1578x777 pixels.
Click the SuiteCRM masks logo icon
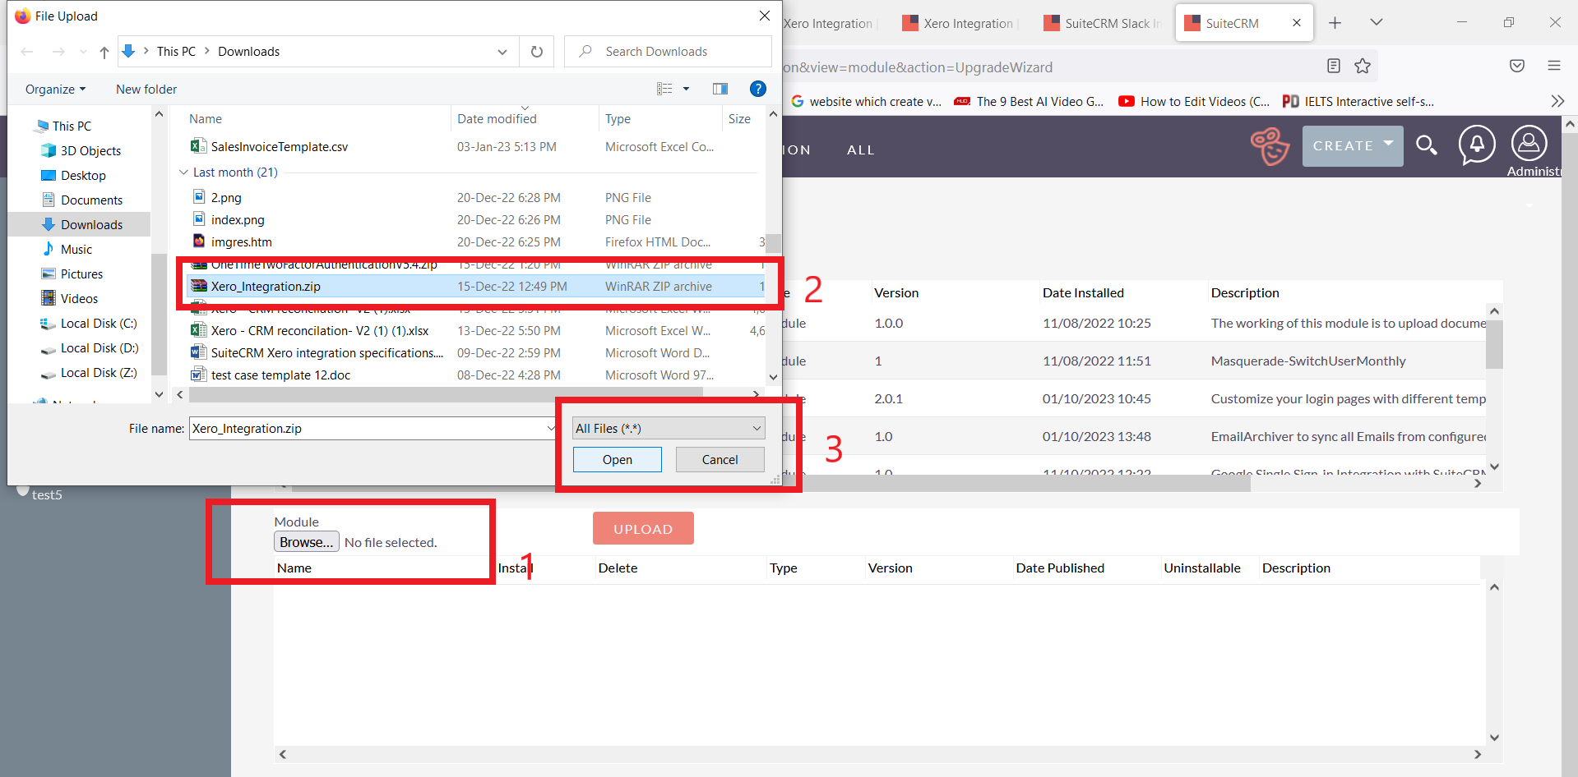point(1270,146)
